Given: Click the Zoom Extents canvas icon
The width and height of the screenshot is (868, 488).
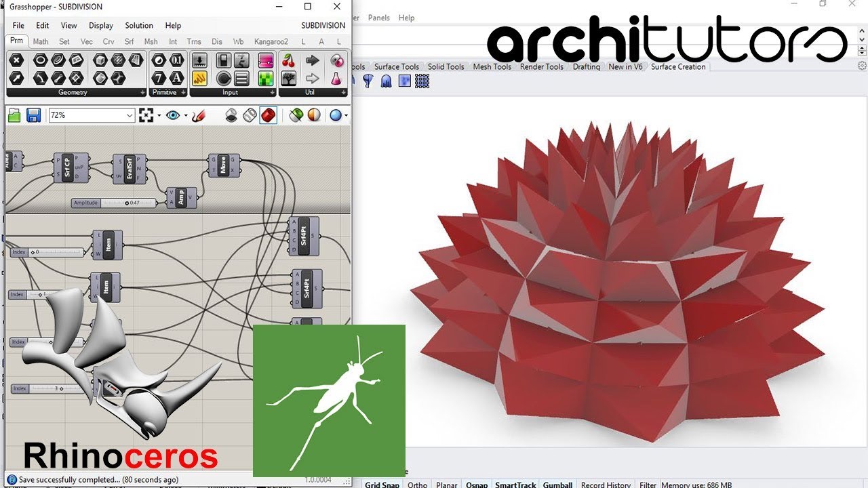Looking at the screenshot, I should (x=146, y=116).
